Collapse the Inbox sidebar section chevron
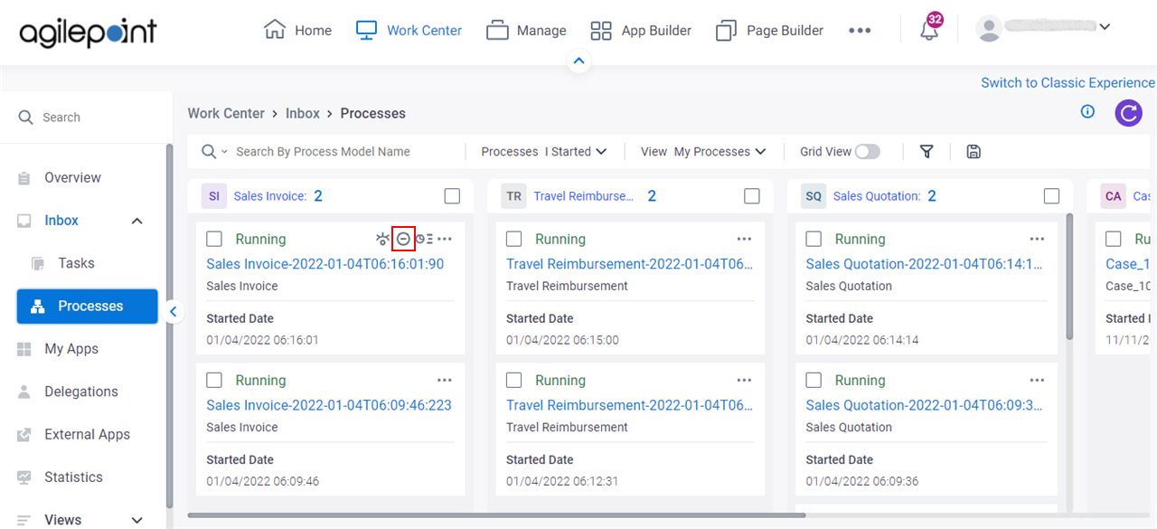This screenshot has height=529, width=1157. (x=137, y=221)
